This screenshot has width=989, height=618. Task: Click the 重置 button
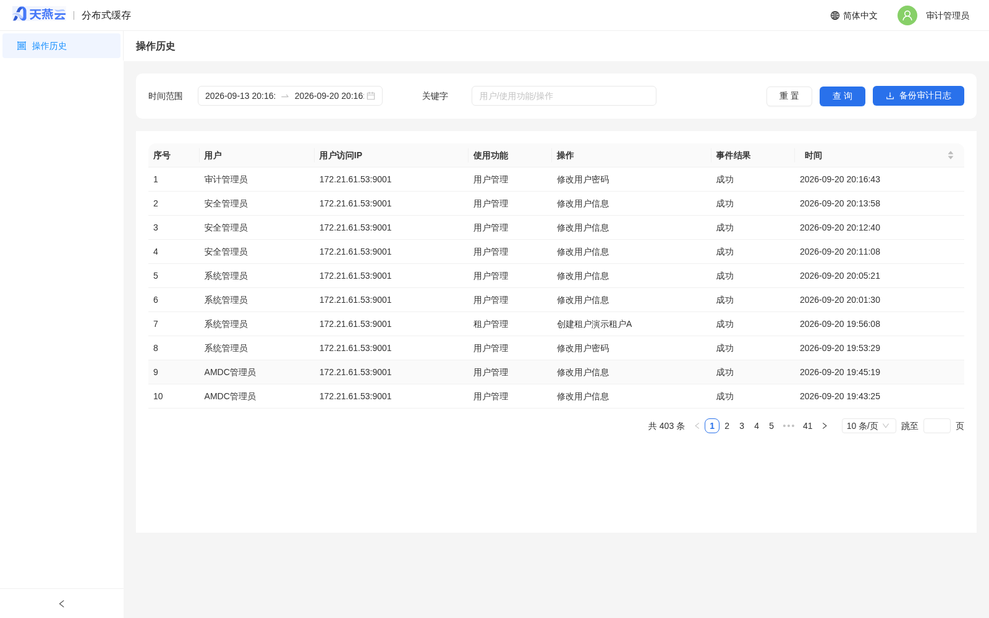(789, 96)
